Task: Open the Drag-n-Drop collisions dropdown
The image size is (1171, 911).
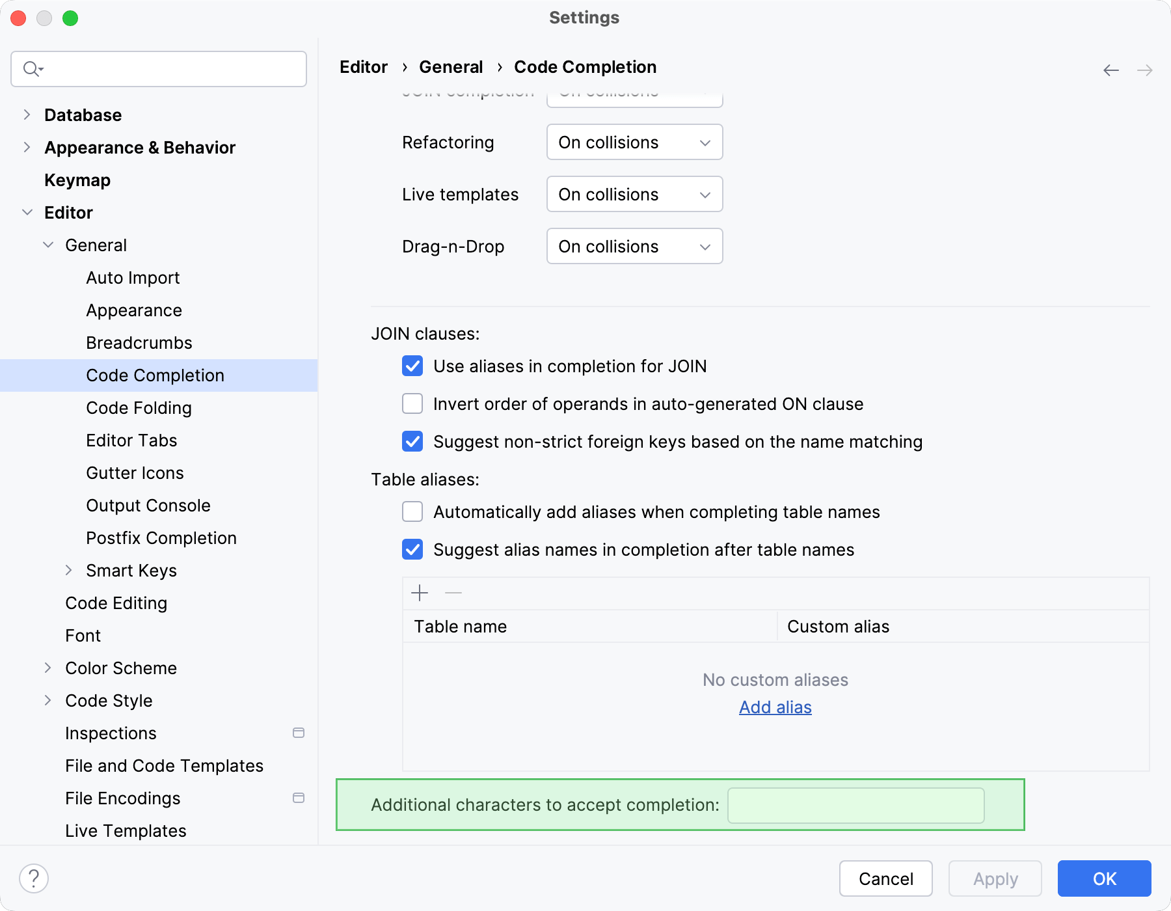Action: click(634, 246)
